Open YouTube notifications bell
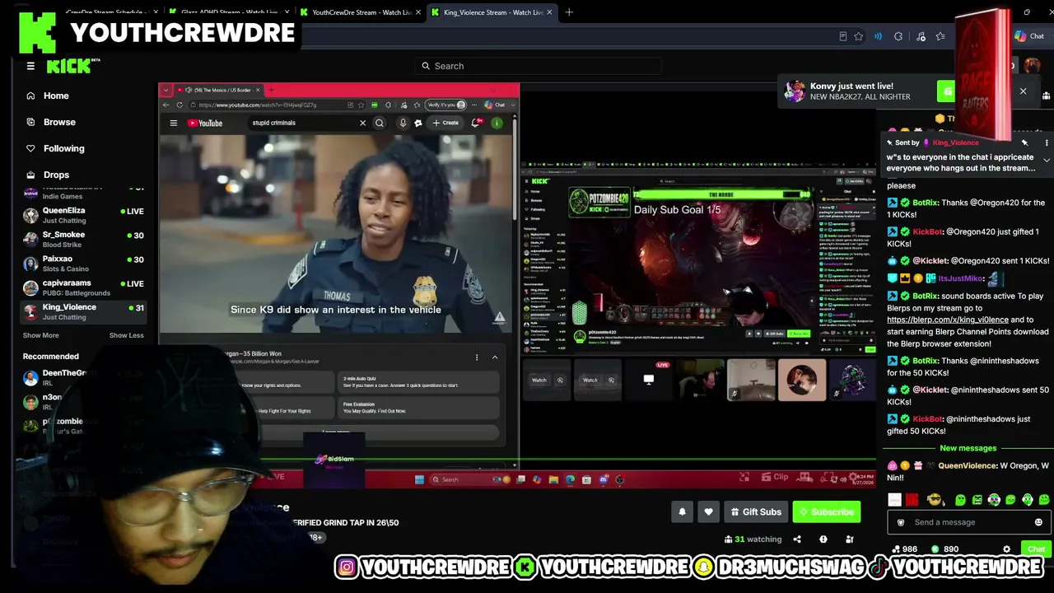 pyautogui.click(x=476, y=123)
